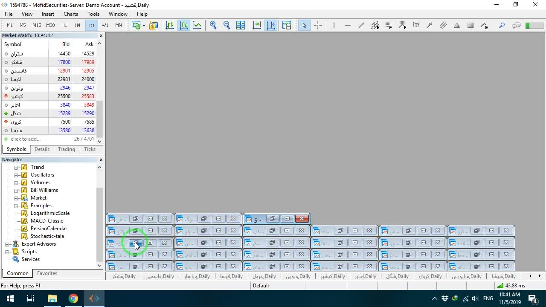
Task: Open the File Explorer taskbar icon
Action: click(x=52, y=298)
